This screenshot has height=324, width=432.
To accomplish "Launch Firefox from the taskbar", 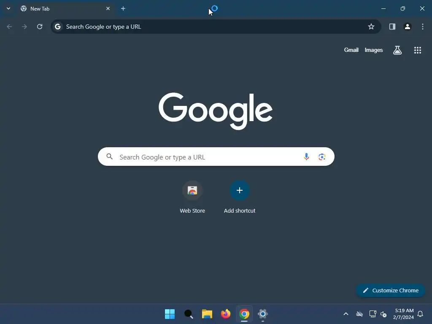I will (x=226, y=314).
